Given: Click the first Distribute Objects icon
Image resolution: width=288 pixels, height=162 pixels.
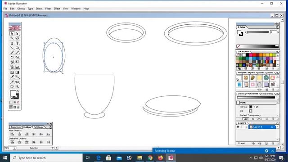Looking at the screenshot, I should pyautogui.click(x=12, y=142).
